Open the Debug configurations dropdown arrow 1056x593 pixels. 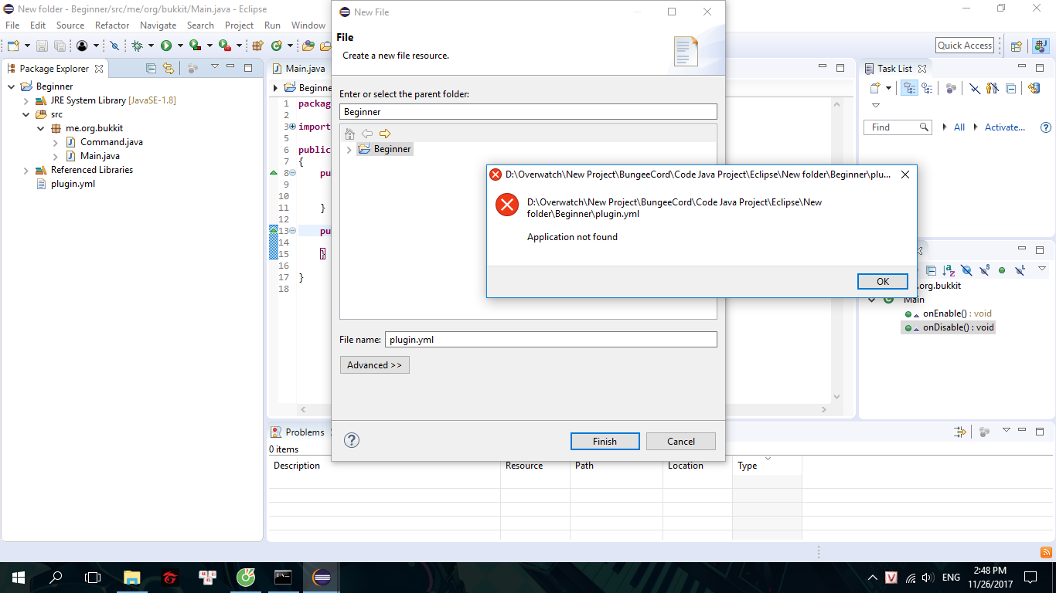tap(151, 46)
